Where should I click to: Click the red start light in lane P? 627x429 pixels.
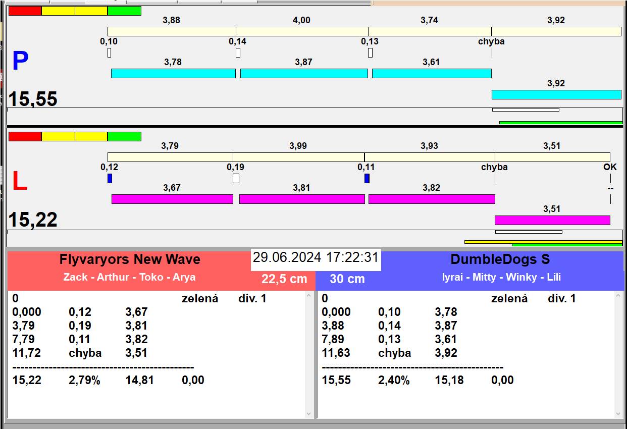[x=25, y=11]
